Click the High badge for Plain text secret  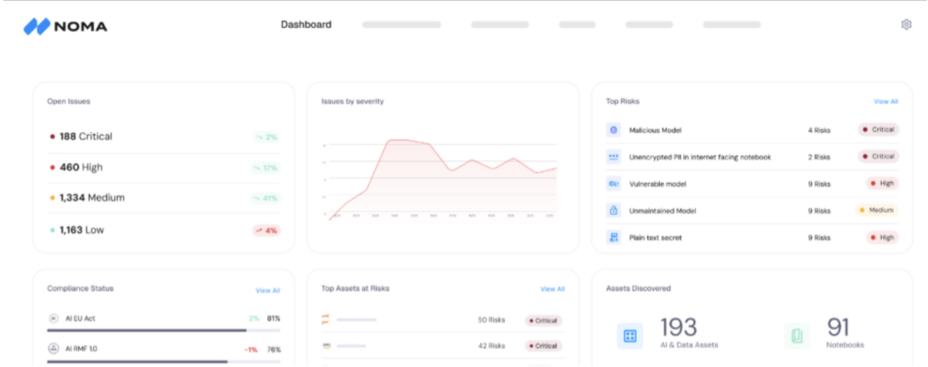(883, 237)
